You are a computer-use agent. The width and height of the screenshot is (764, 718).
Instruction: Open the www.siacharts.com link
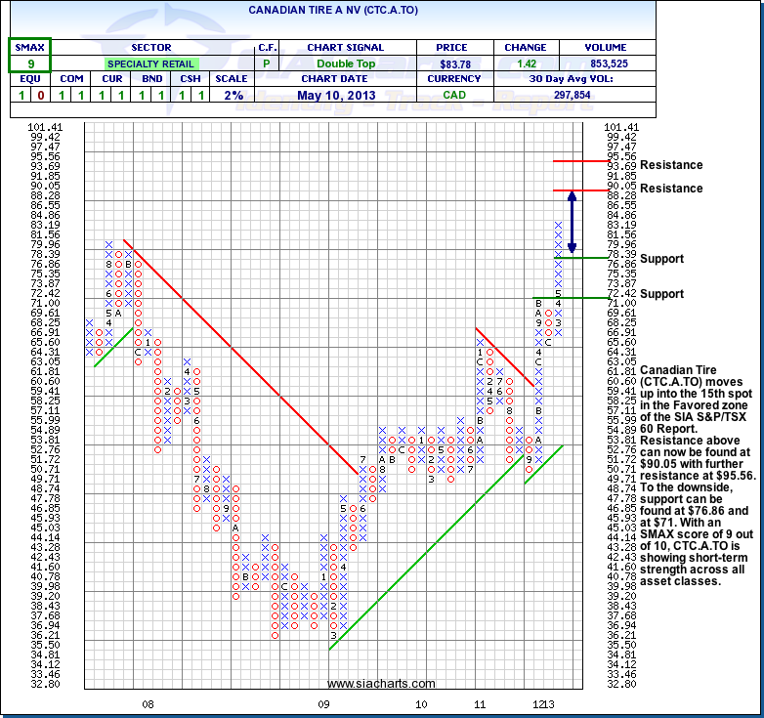pyautogui.click(x=381, y=684)
